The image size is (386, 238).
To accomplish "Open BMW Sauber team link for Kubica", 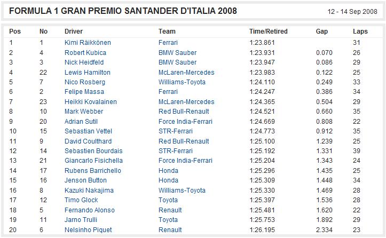I will point(177,53).
